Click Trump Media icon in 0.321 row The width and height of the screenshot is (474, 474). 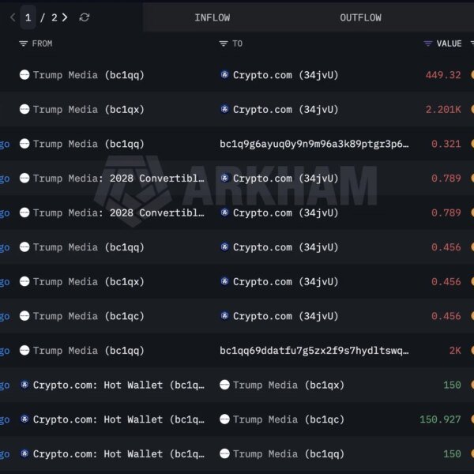24,144
